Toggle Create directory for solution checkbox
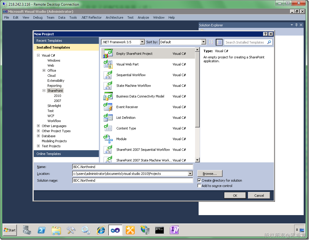The width and height of the screenshot is (309, 240). coord(199,180)
